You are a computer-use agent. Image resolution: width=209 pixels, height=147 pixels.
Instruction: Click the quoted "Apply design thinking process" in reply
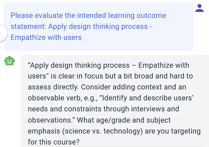pos(79,66)
